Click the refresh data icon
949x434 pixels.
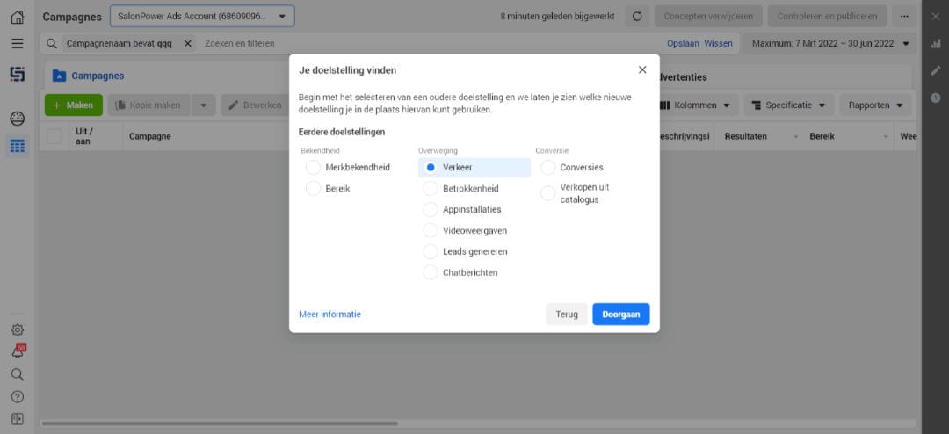[x=637, y=17]
